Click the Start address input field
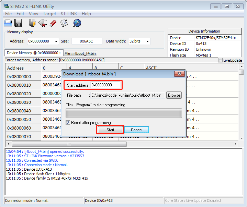 (x=105, y=85)
